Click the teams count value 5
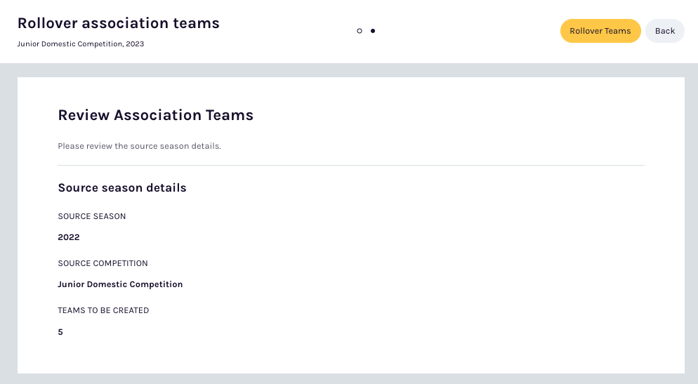 (60, 332)
